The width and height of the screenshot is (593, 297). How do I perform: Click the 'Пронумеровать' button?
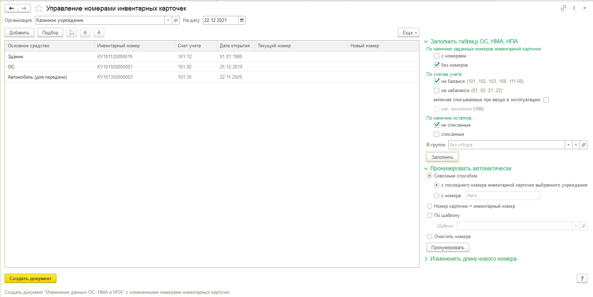tap(448, 248)
